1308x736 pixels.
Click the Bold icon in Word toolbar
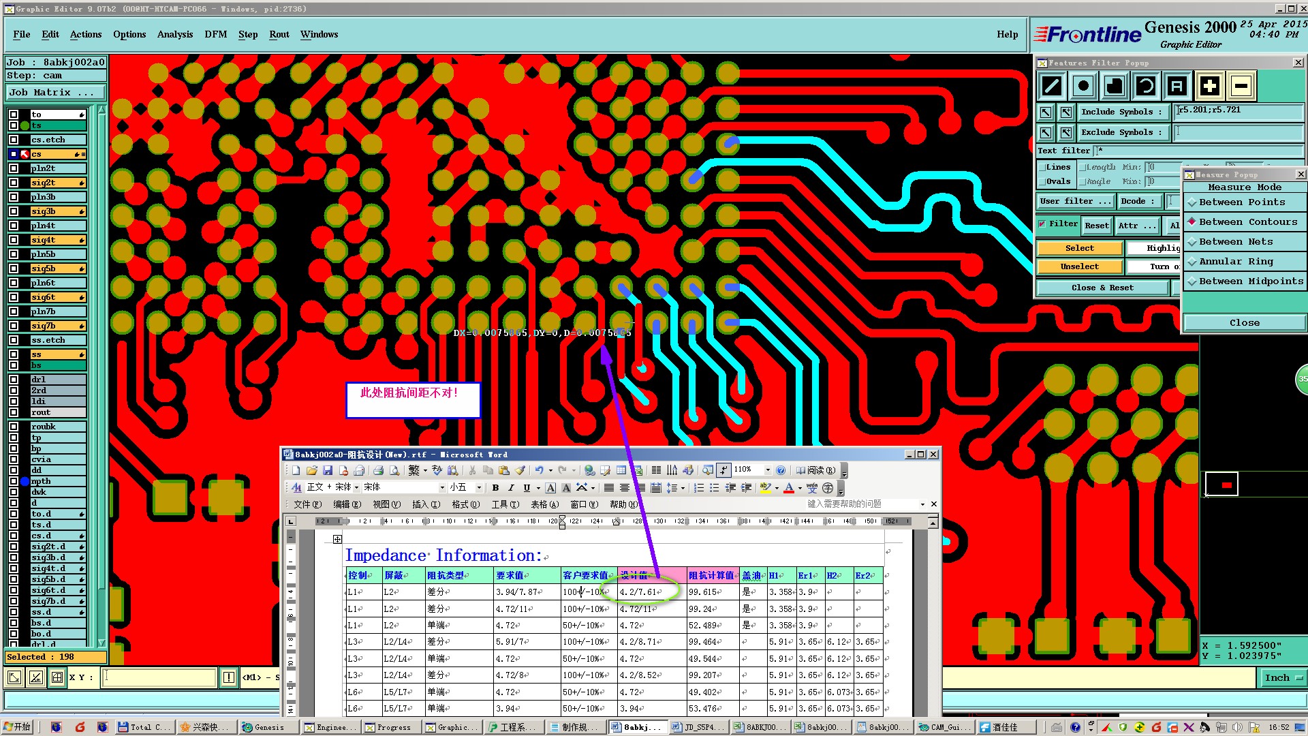tap(495, 488)
